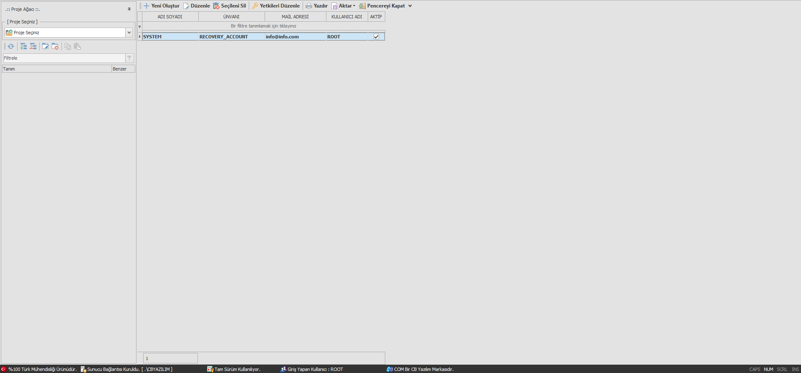801x373 pixels.
Task: Click the NUM indicator in status bar
Action: pos(768,369)
